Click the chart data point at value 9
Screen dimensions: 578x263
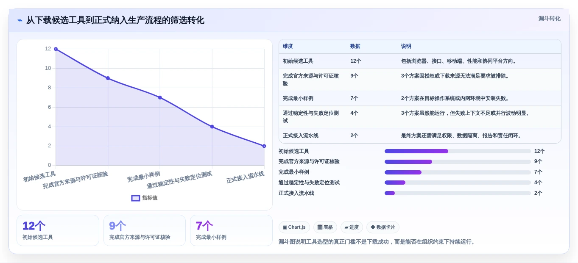(108, 78)
